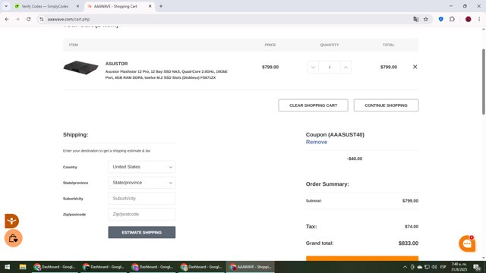Click the page vertical scrollbar
Image resolution: width=486 pixels, height=273 pixels.
pyautogui.click(x=484, y=82)
